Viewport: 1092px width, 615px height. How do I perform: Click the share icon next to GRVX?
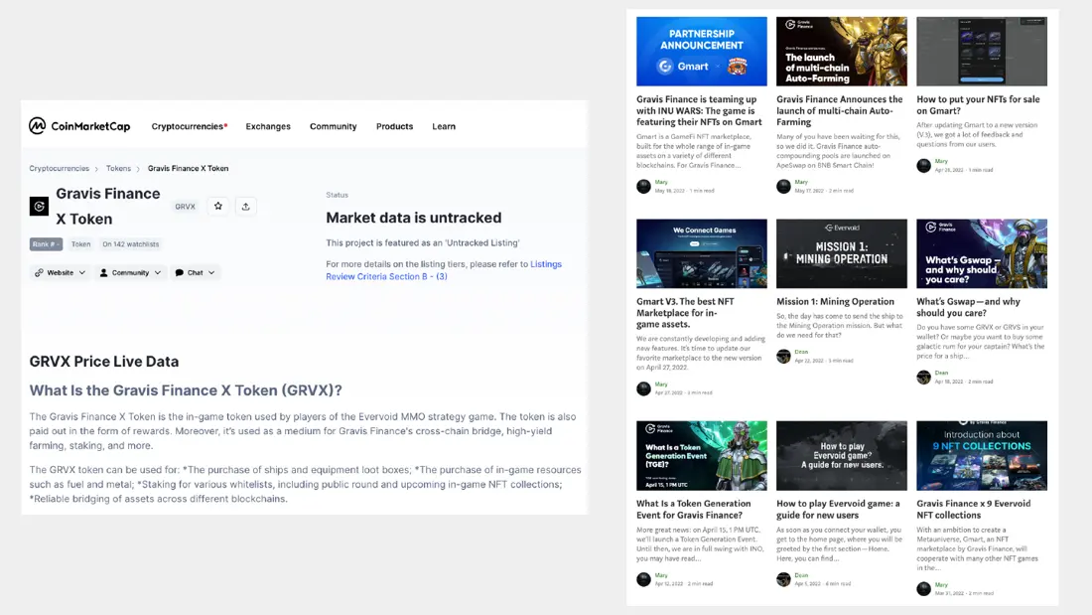[x=245, y=207]
